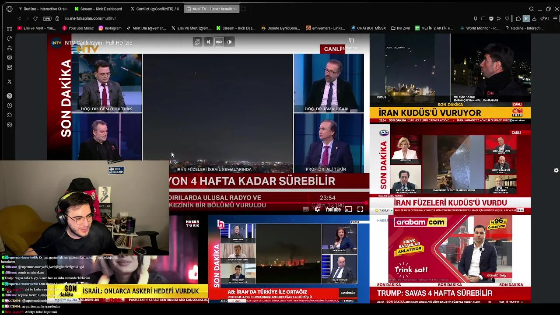Toggle fullscreen on the NTV player

(360, 209)
